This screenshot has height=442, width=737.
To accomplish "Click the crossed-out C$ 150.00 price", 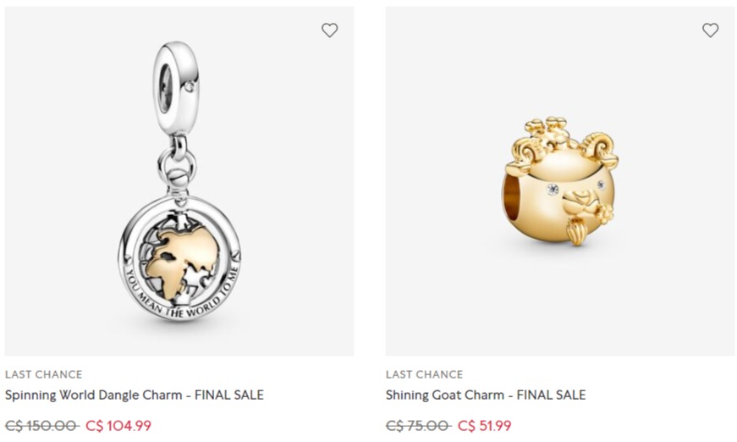I will (x=41, y=426).
